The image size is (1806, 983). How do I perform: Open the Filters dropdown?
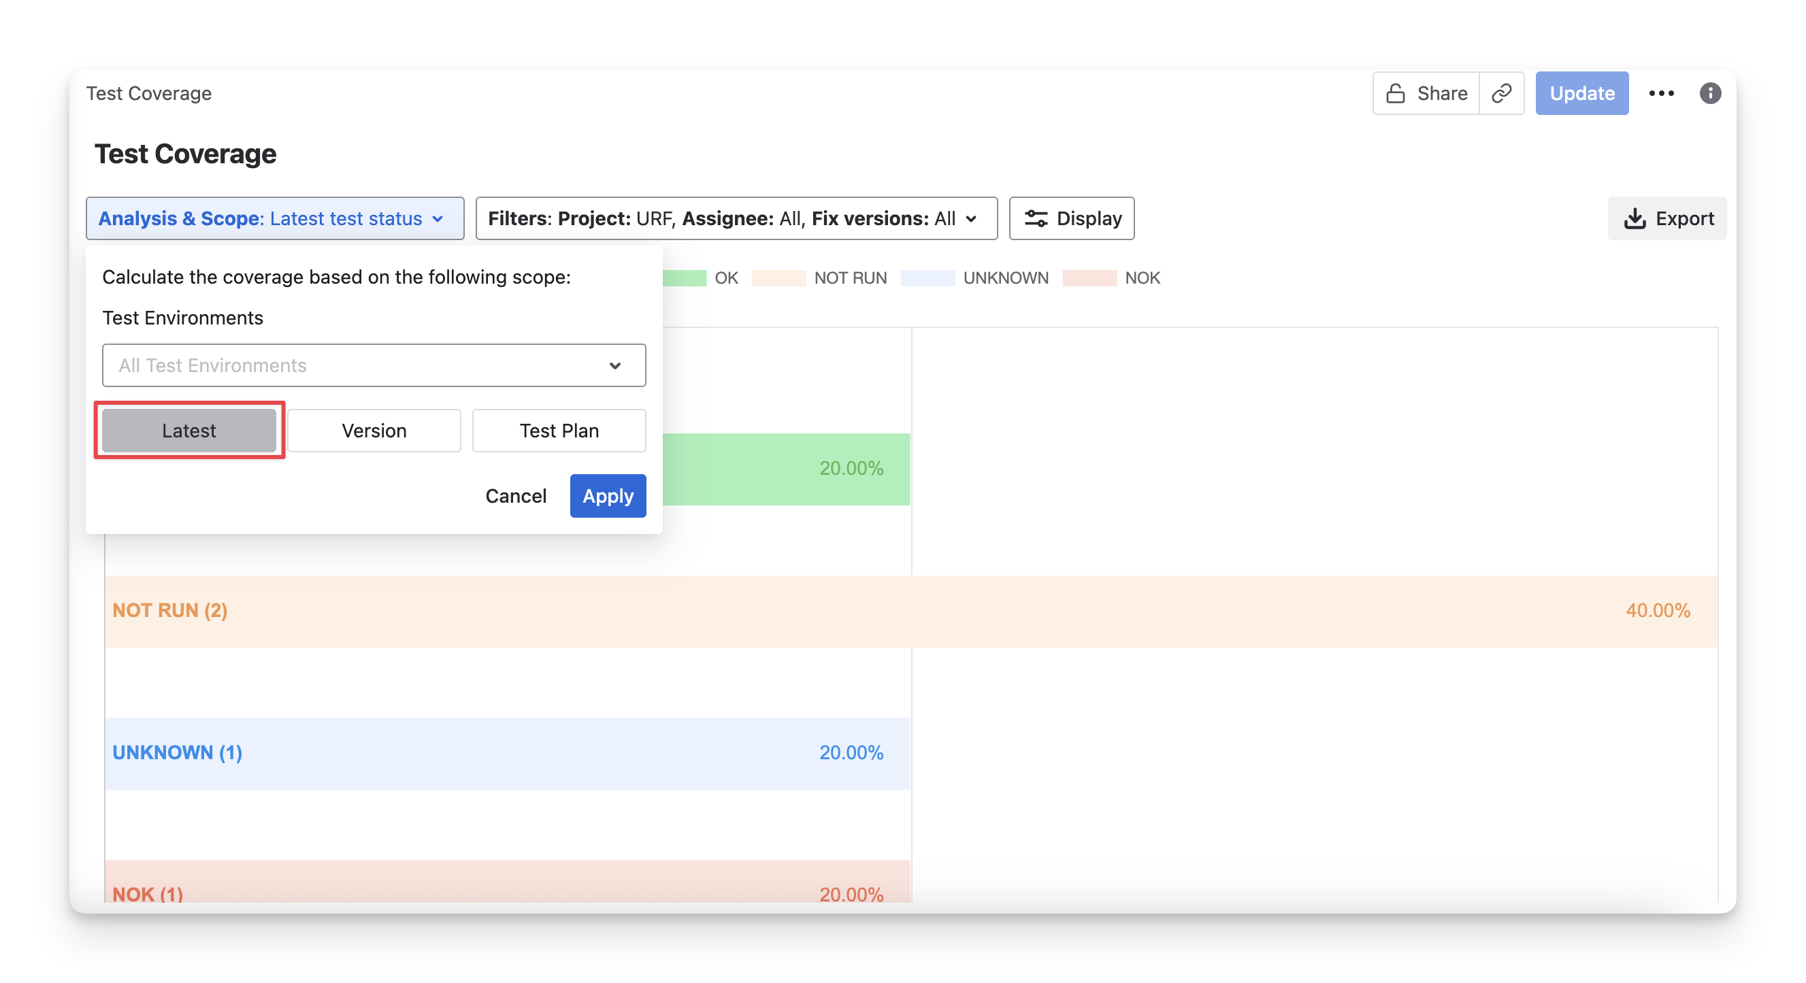click(x=736, y=218)
